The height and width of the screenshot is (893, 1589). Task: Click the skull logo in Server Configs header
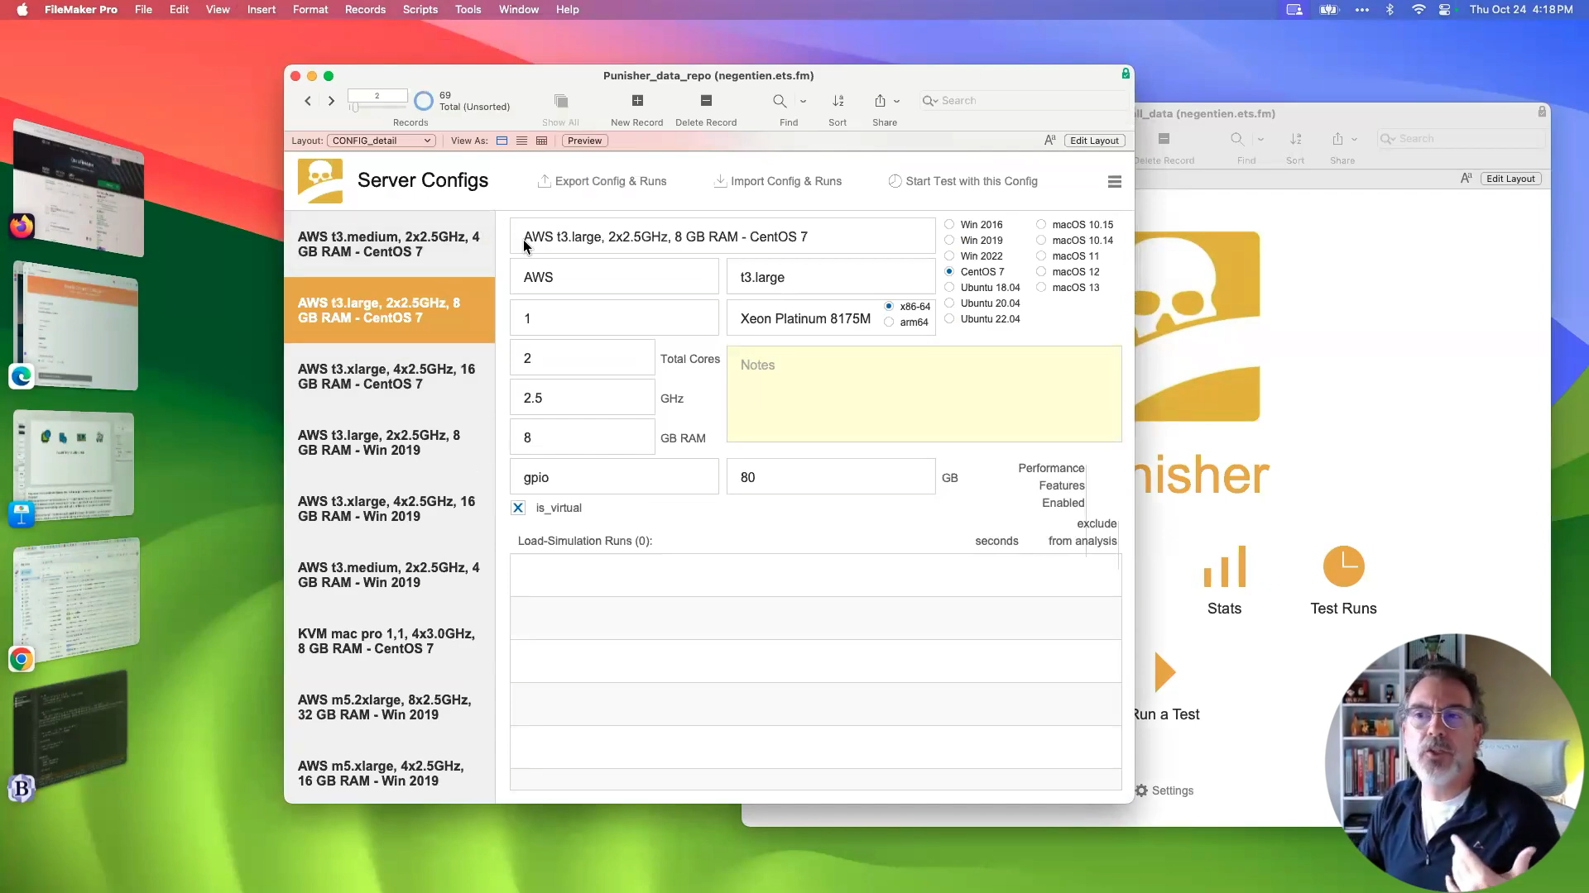(x=320, y=181)
